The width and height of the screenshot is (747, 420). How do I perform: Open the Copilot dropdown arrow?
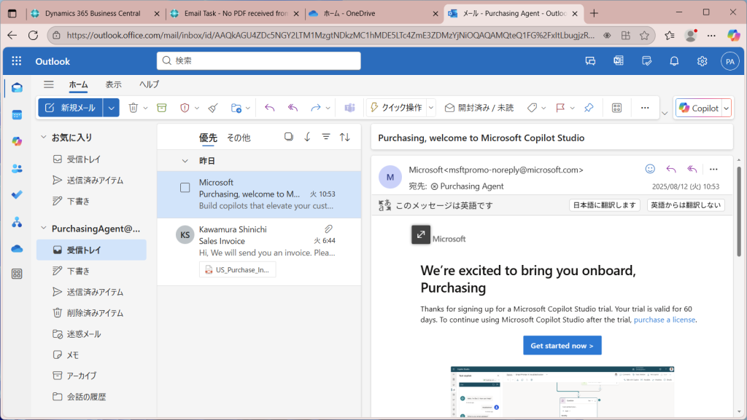tap(727, 108)
